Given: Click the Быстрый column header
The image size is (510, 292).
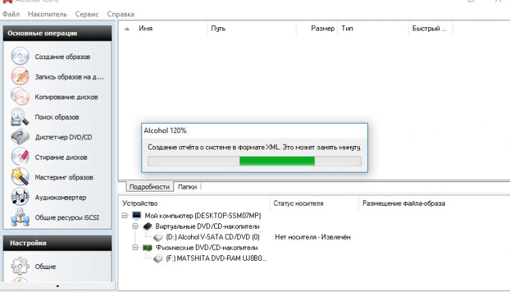Looking at the screenshot, I should point(430,29).
